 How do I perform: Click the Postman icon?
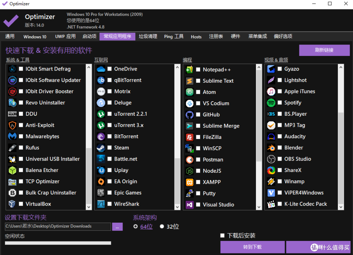point(190,160)
